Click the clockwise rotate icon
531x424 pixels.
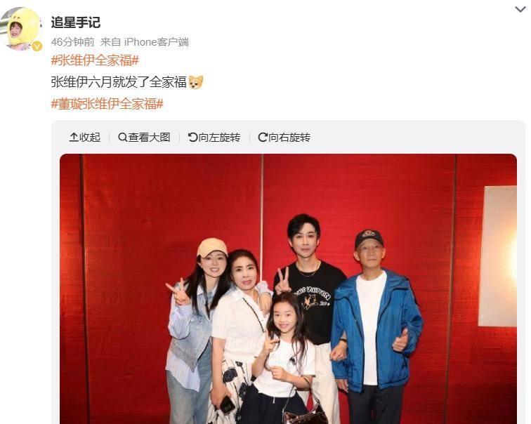pyautogui.click(x=263, y=137)
